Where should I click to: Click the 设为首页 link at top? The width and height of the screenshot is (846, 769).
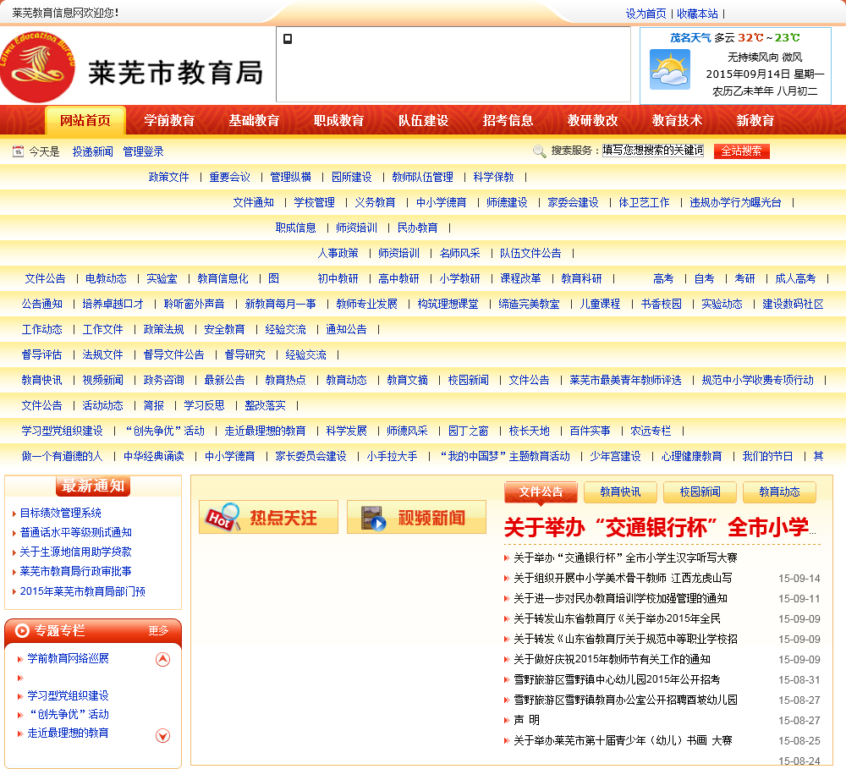click(646, 14)
